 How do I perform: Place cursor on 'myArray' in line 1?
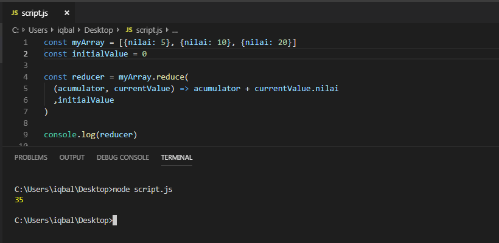pos(85,43)
